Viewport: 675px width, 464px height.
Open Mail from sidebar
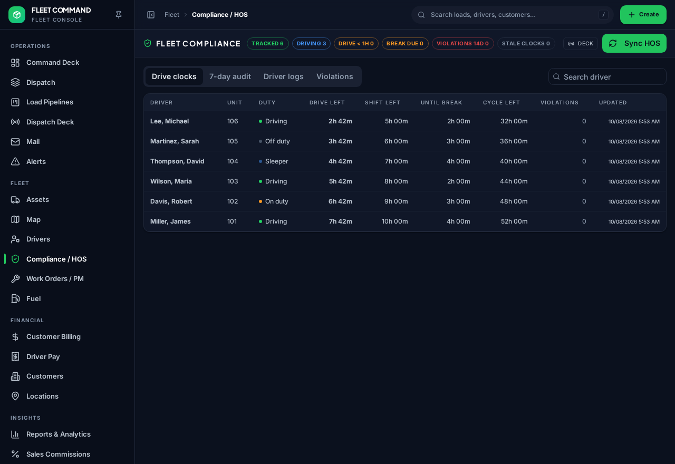(x=67, y=141)
